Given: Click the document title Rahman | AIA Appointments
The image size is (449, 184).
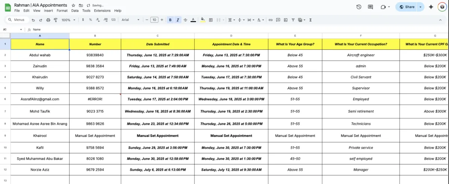Looking at the screenshot, I should coord(41,5).
